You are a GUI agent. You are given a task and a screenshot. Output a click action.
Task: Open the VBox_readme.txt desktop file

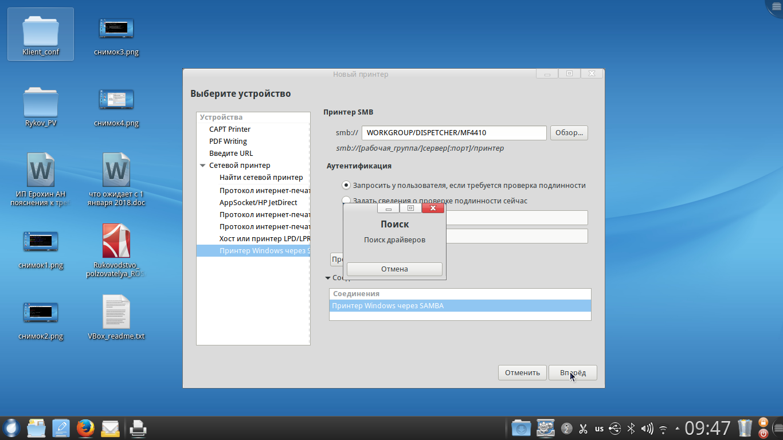point(116,317)
